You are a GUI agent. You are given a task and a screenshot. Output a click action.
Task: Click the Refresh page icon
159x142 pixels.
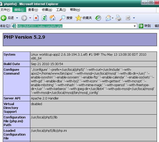click(44, 18)
